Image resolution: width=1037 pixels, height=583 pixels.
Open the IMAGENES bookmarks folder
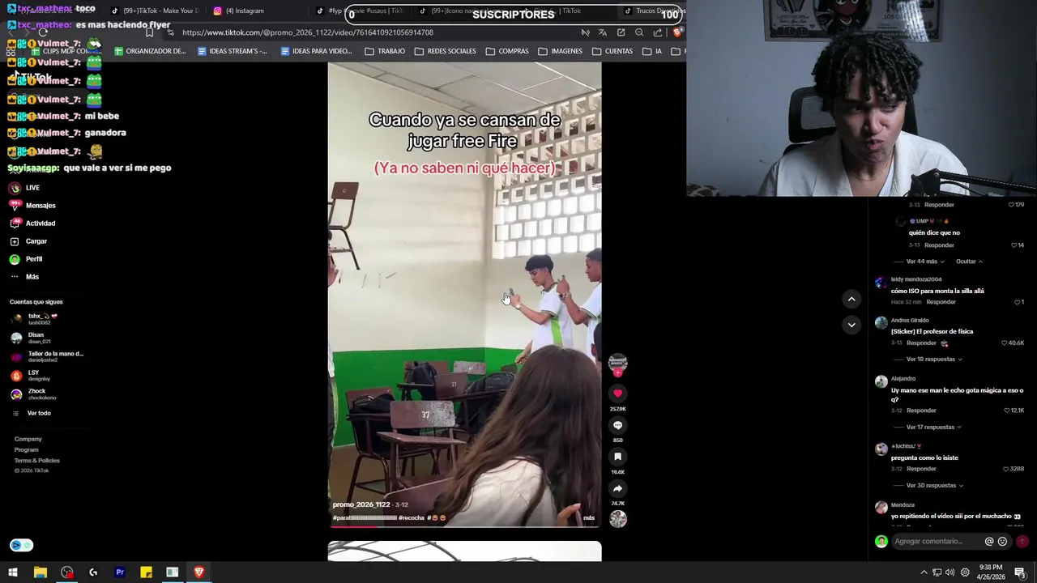pyautogui.click(x=560, y=51)
